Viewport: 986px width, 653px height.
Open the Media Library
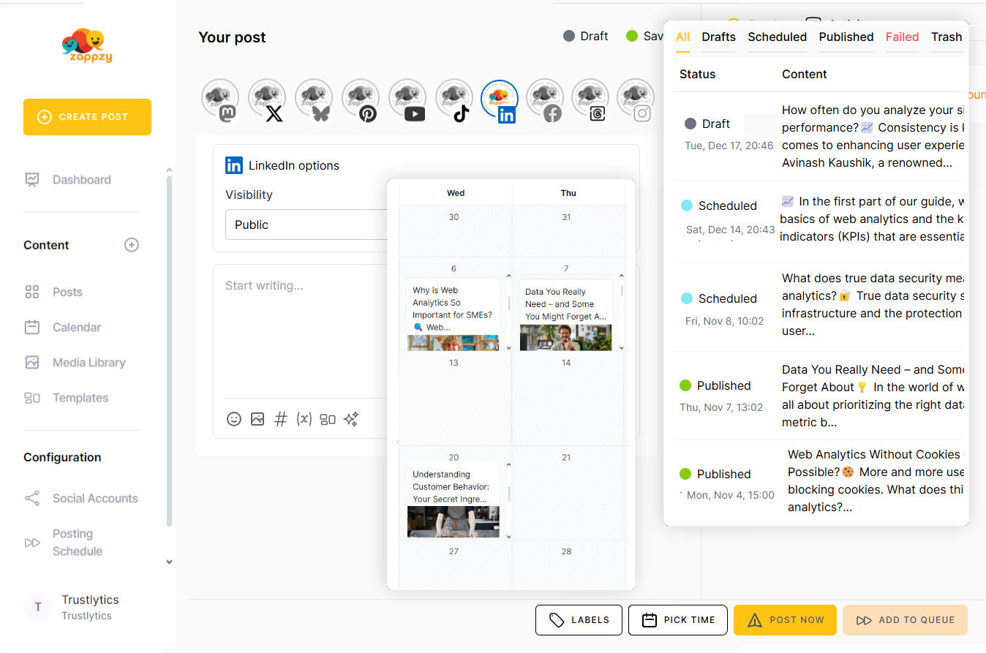click(75, 363)
